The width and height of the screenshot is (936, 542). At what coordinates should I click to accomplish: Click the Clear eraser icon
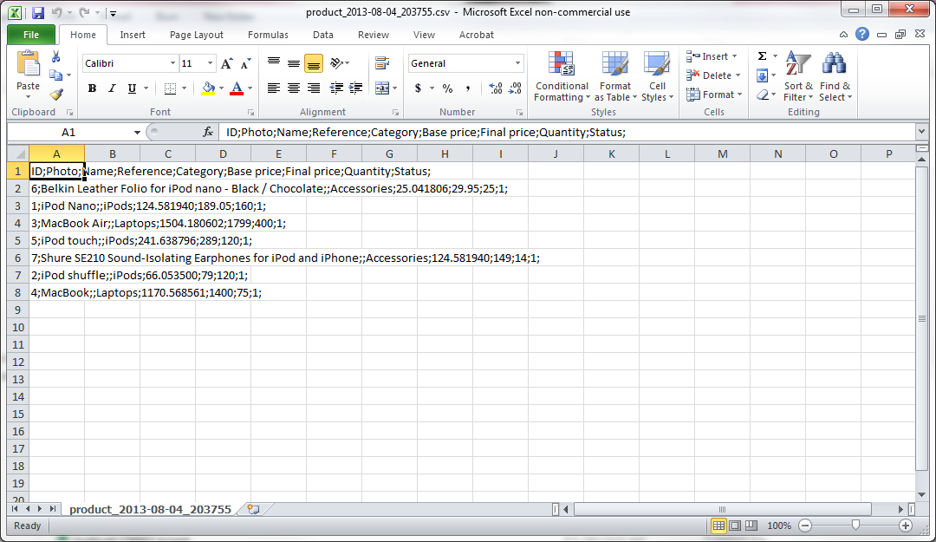tap(763, 95)
